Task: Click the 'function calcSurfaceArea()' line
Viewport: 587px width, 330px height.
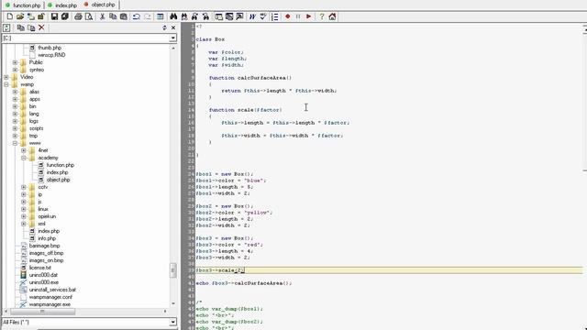Action: tap(250, 78)
